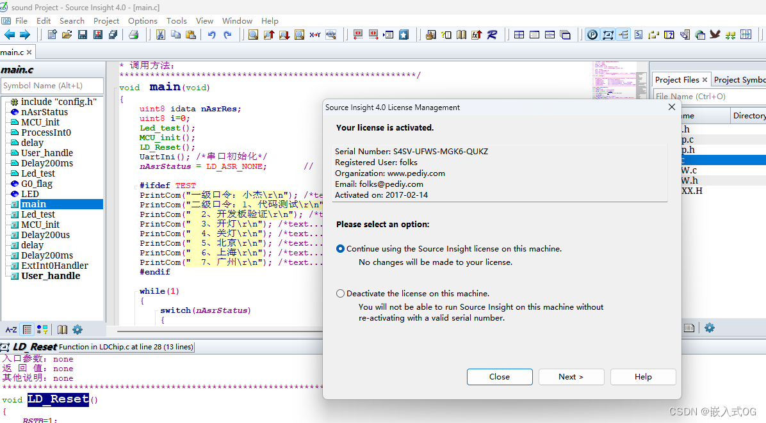Open the Project menu

(x=106, y=21)
